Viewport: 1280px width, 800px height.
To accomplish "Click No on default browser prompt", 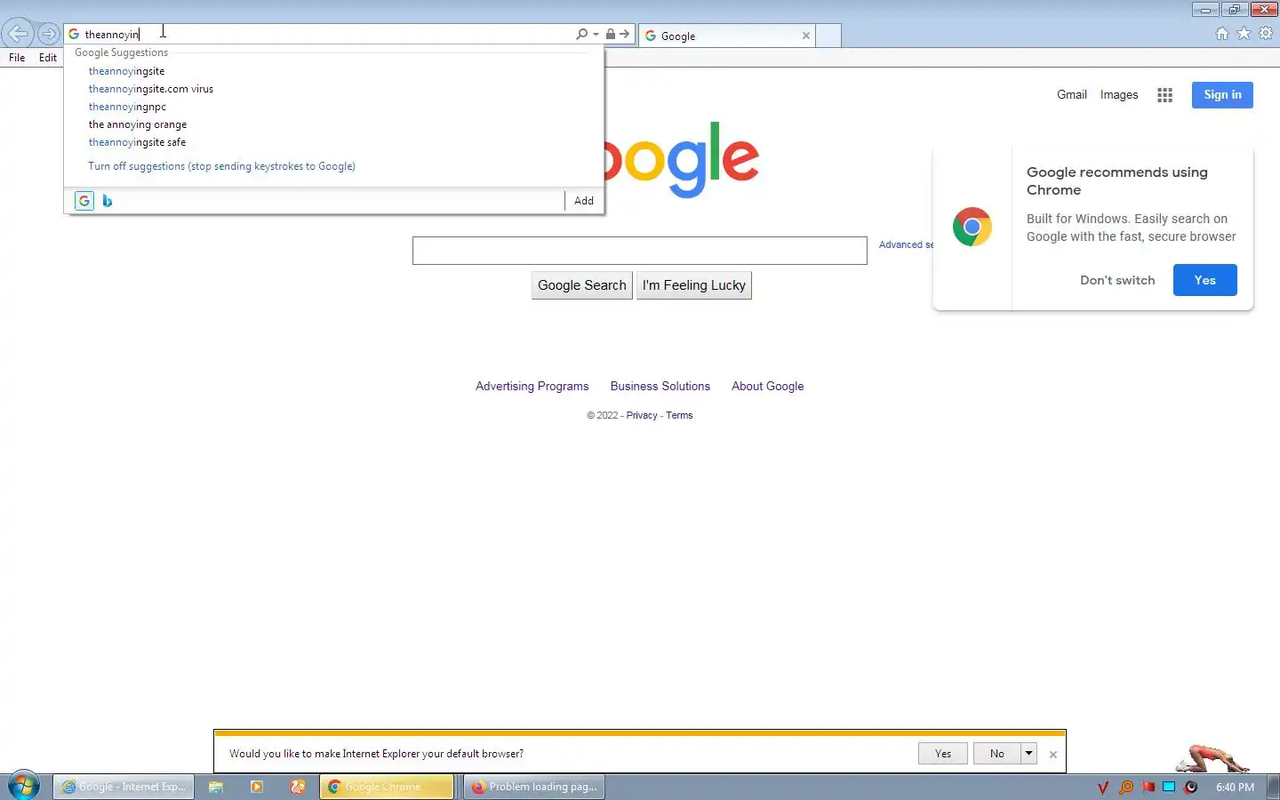I will [997, 754].
